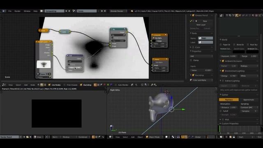The width and height of the screenshot is (263, 148).
Task: Click the red backdrop channel icon
Action: pyautogui.click(x=105, y=85)
